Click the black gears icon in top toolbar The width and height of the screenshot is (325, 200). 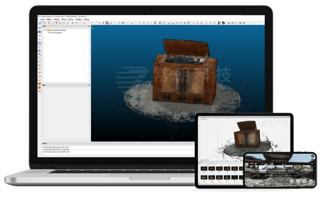click(x=223, y=23)
